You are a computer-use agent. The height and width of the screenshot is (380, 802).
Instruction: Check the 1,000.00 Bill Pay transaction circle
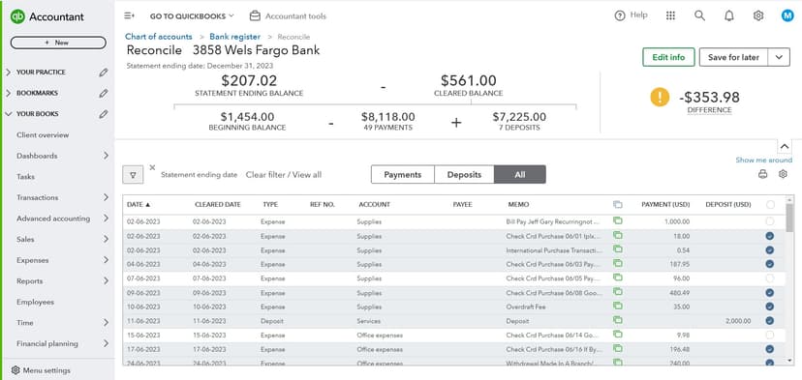(x=770, y=221)
